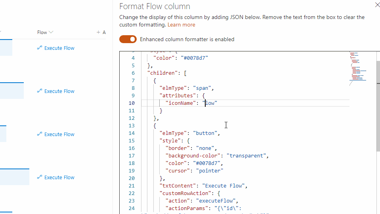The height and width of the screenshot is (214, 380).
Task: Click line number 14 in the gutter
Action: click(x=132, y=133)
